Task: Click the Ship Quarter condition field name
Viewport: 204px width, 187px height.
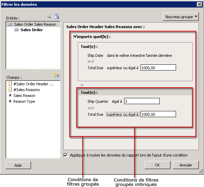Action: click(x=98, y=101)
